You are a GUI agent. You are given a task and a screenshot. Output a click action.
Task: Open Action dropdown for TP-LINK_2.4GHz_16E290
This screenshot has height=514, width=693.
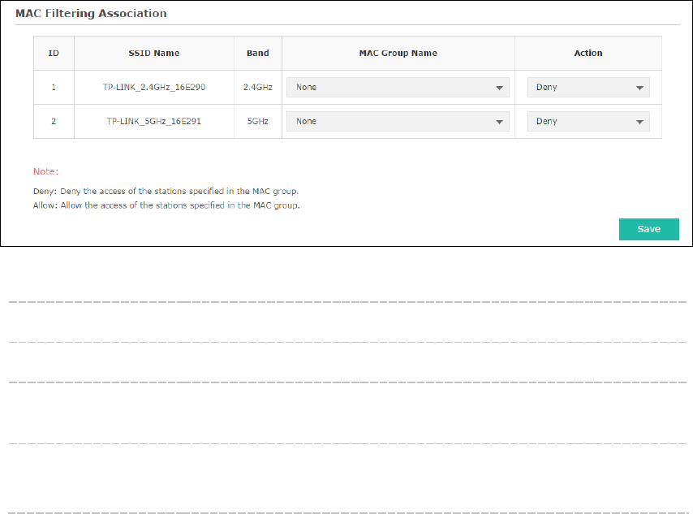pyautogui.click(x=588, y=87)
